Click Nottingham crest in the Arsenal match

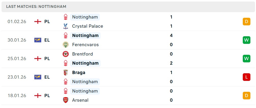point(66,91)
